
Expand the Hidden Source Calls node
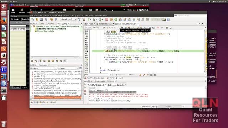click(x=33, y=31)
